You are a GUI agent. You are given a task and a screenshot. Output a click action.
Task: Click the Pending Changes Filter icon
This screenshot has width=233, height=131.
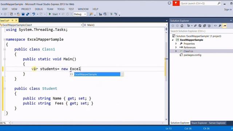point(189,26)
